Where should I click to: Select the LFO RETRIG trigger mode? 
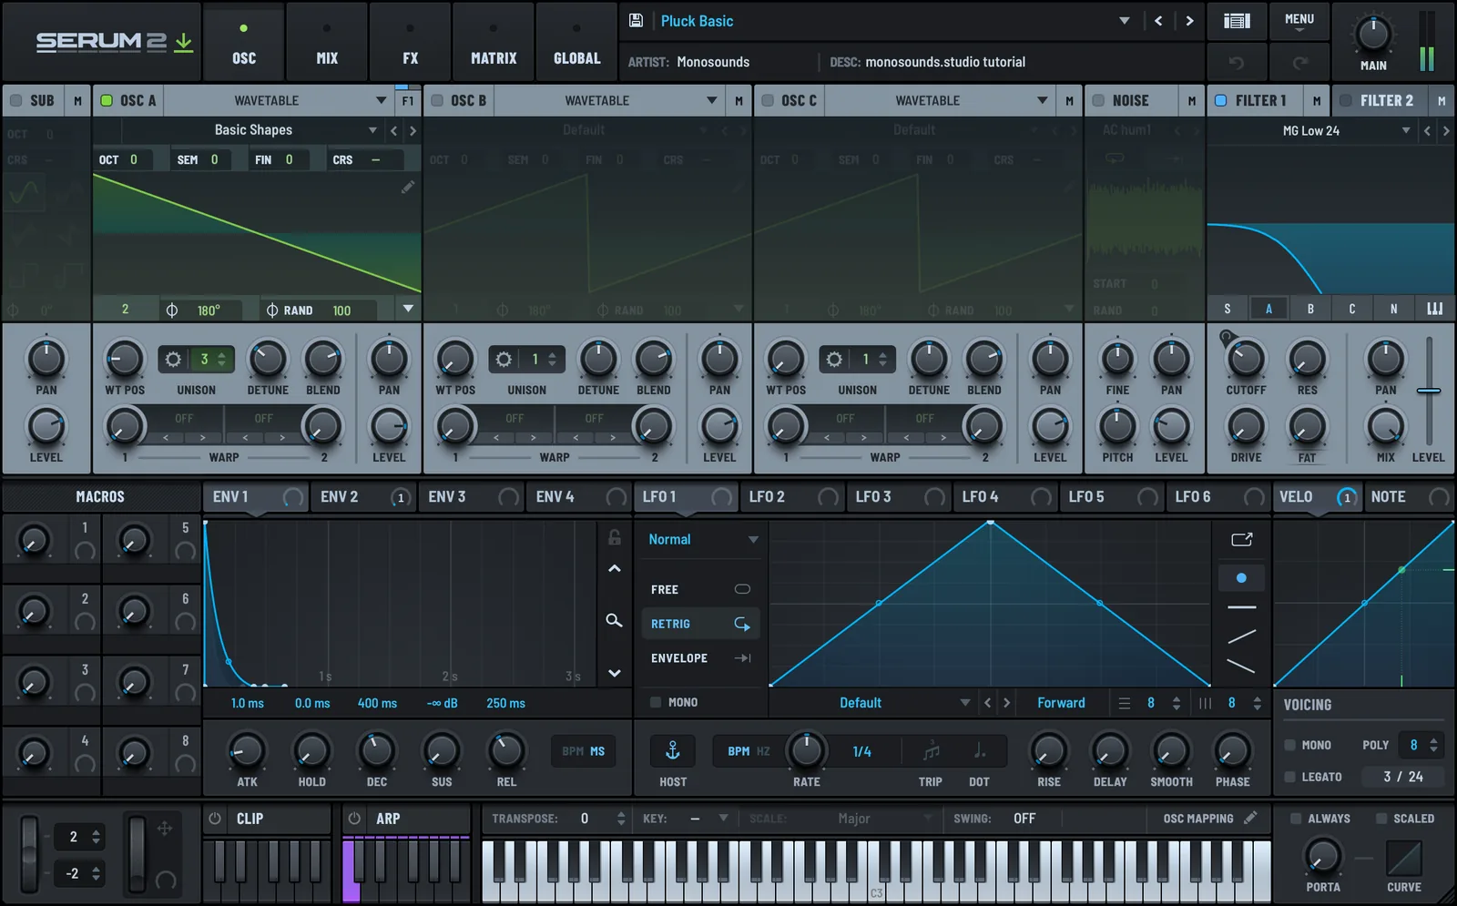click(699, 624)
